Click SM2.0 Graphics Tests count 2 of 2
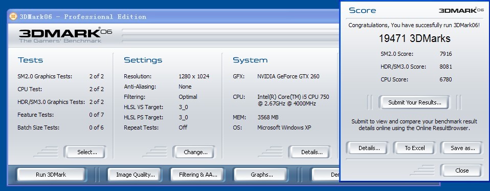The image size is (490, 191). 97,76
